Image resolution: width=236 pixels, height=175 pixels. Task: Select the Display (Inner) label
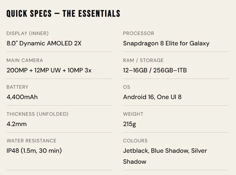click(28, 34)
